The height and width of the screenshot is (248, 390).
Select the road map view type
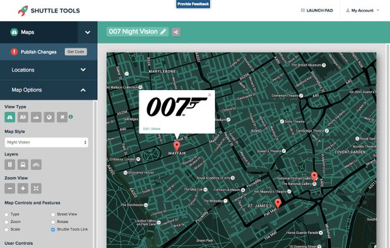coord(9,117)
